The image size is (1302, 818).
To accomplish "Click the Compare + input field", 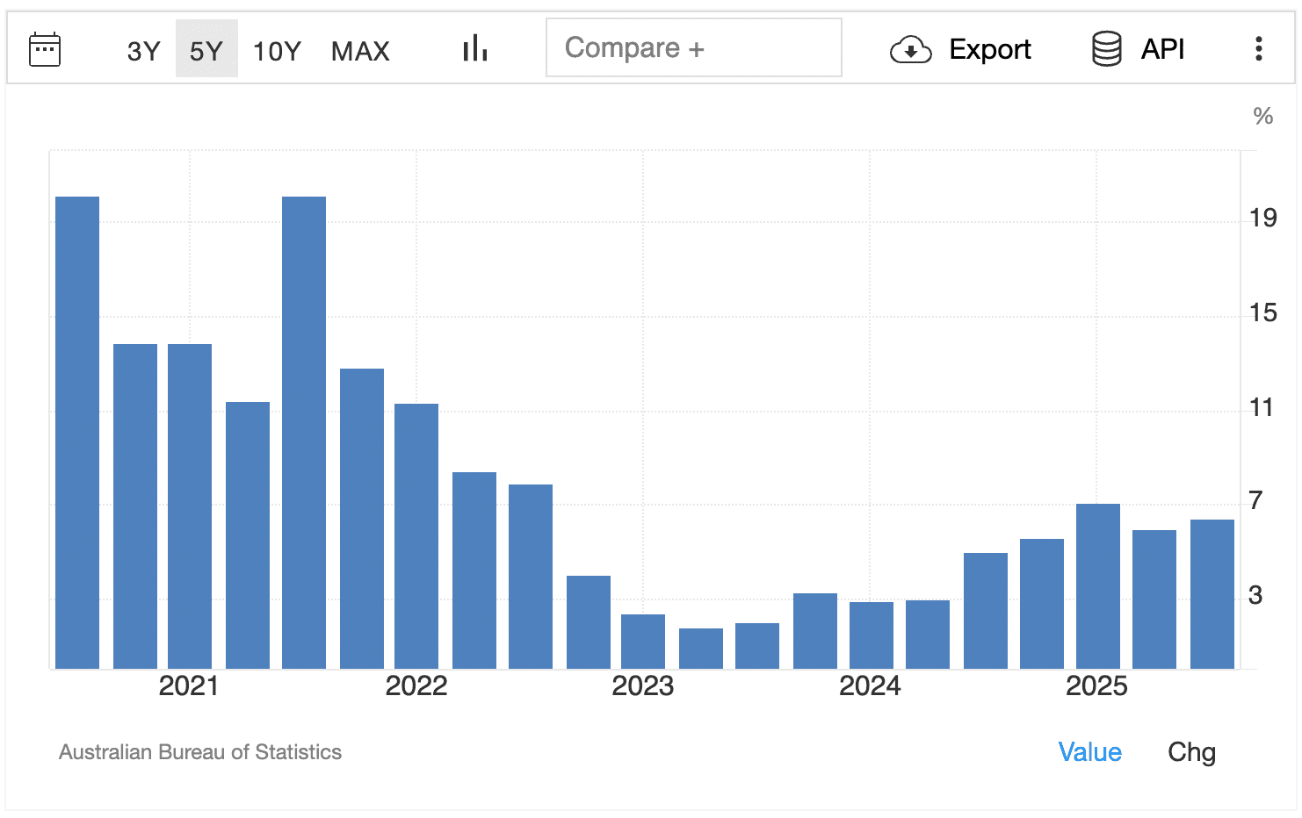I will [x=693, y=48].
